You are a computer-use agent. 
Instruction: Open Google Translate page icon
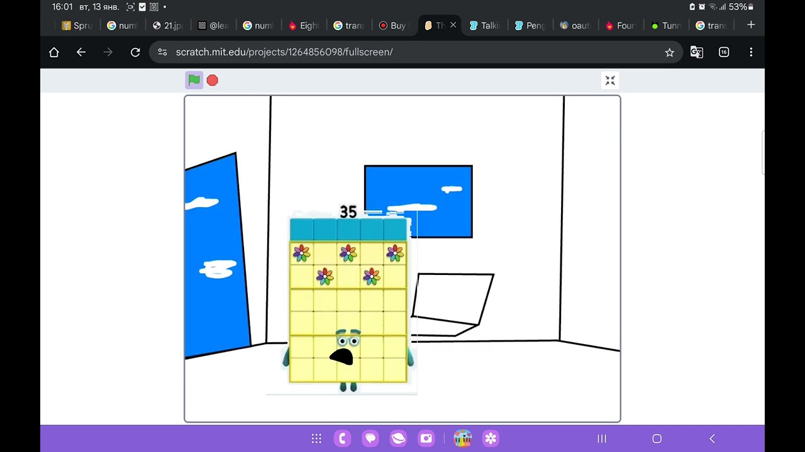(697, 52)
